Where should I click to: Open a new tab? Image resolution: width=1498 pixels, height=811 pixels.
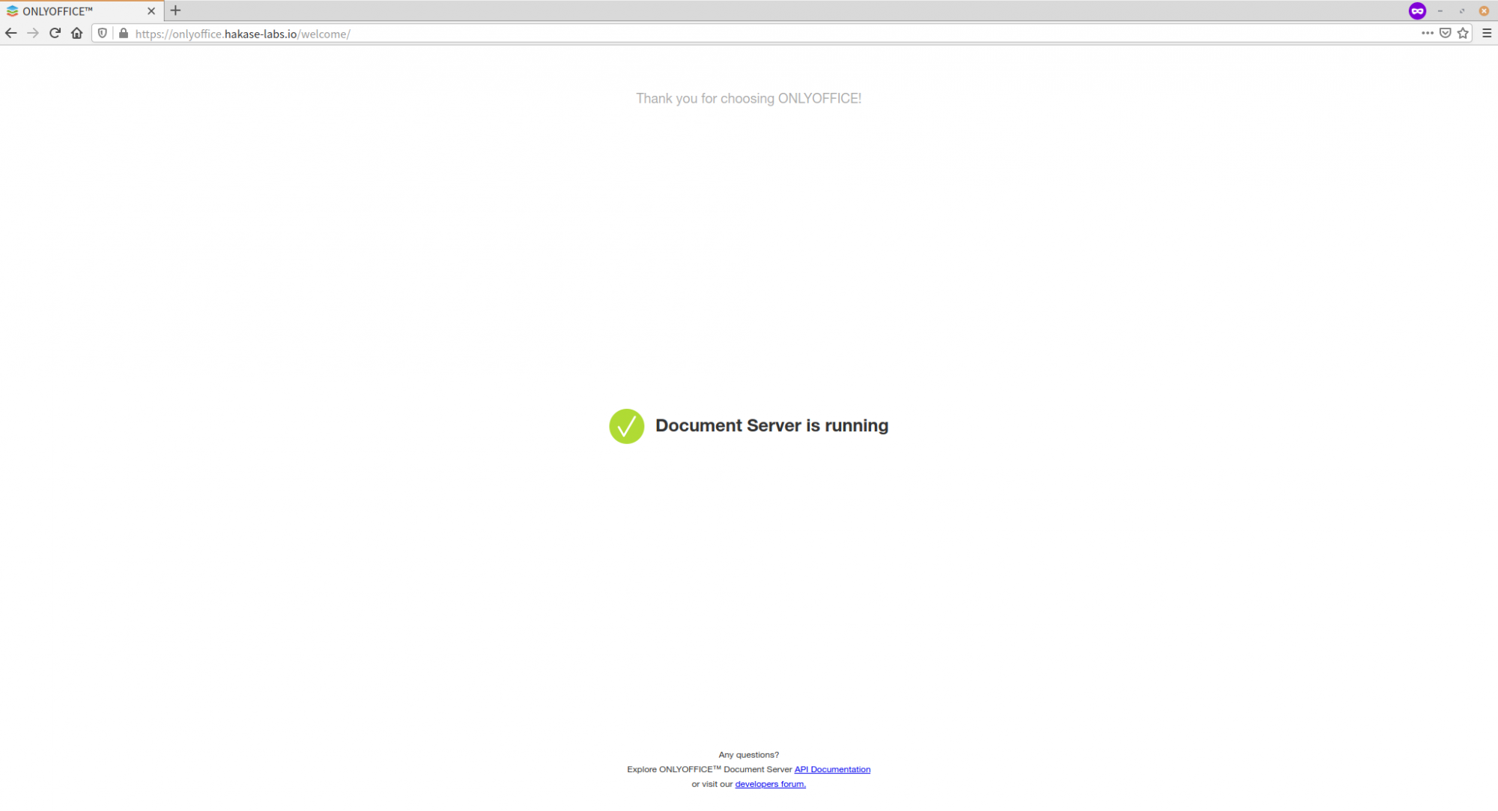(175, 10)
